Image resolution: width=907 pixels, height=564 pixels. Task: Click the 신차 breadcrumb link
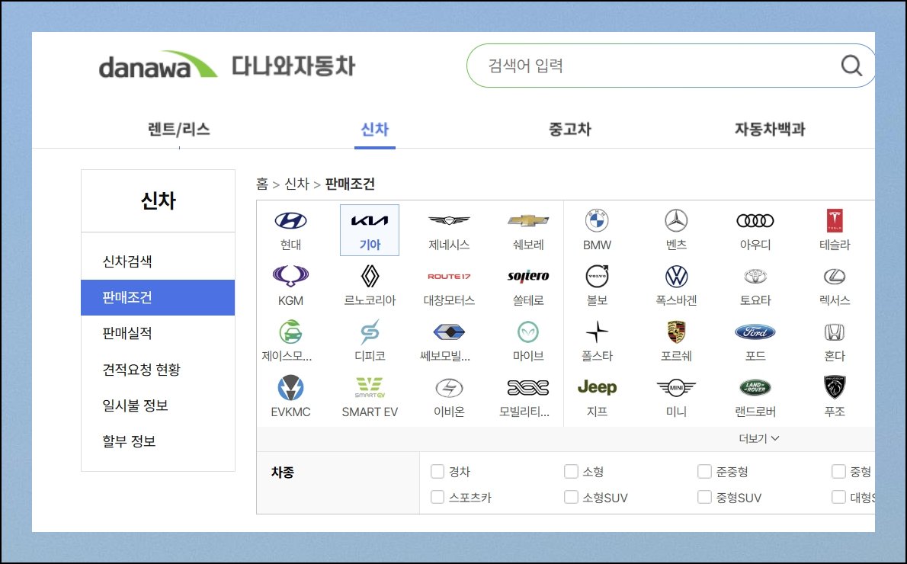[x=296, y=184]
